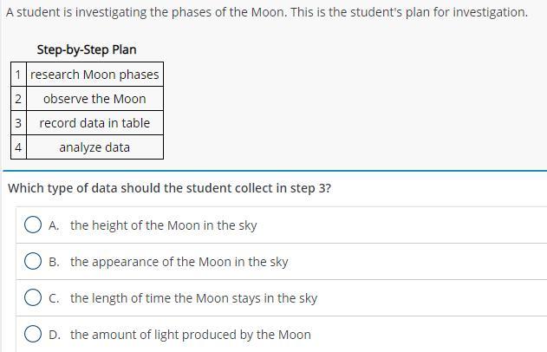Click the "research Moon phases" table cell
This screenshot has height=352, width=547.
[x=94, y=75]
